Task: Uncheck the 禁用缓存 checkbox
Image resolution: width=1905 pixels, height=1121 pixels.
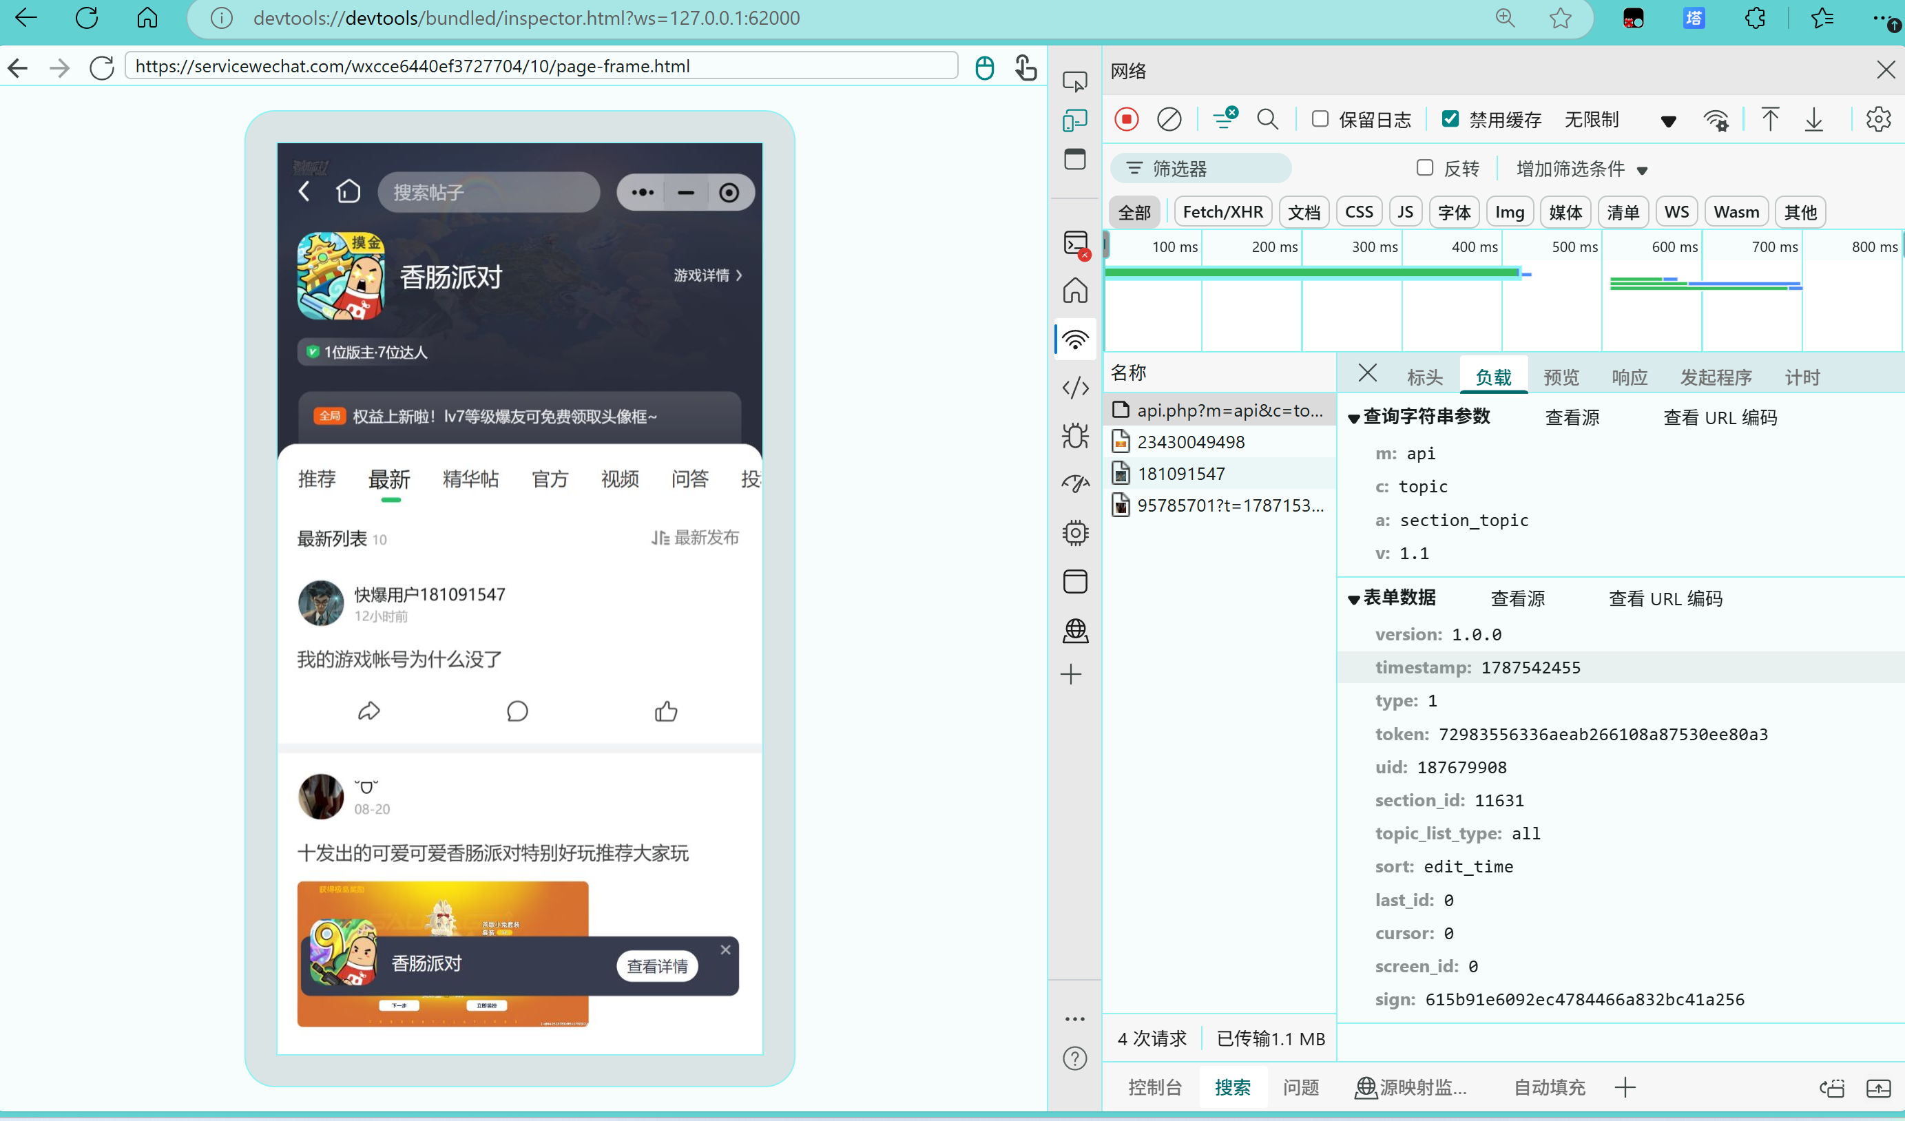Action: tap(1450, 118)
